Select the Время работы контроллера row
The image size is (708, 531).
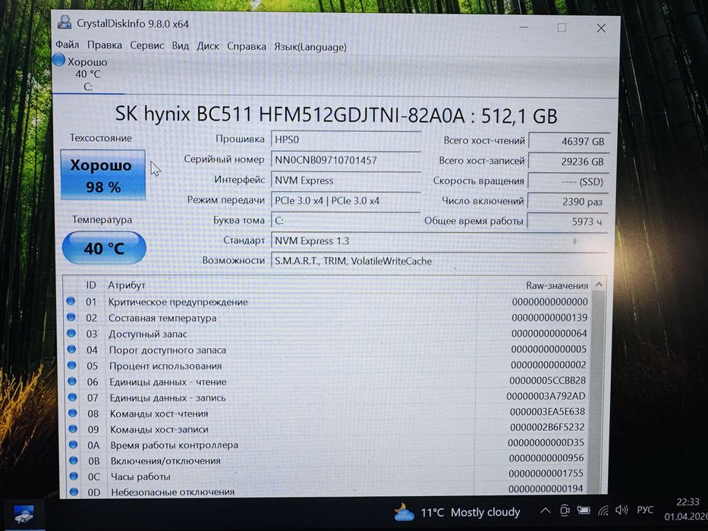pos(327,445)
